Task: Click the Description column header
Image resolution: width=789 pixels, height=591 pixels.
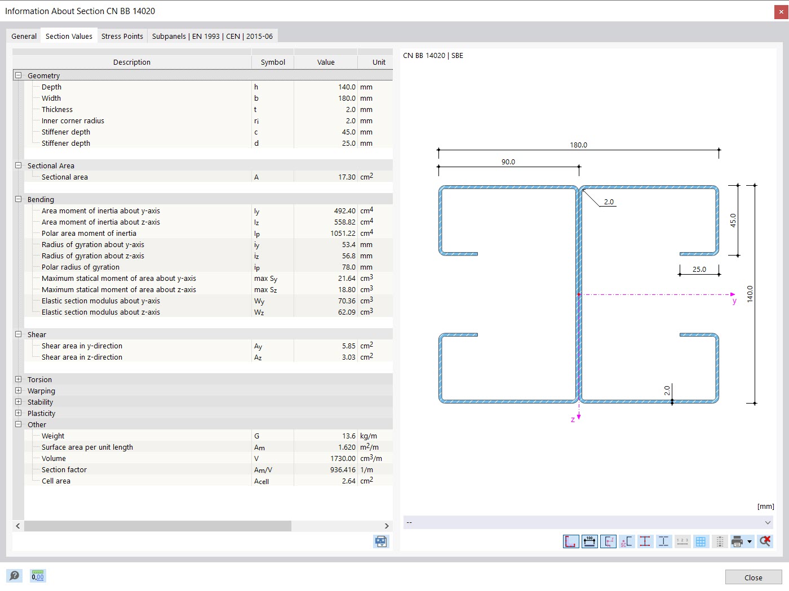Action: pyautogui.click(x=132, y=62)
